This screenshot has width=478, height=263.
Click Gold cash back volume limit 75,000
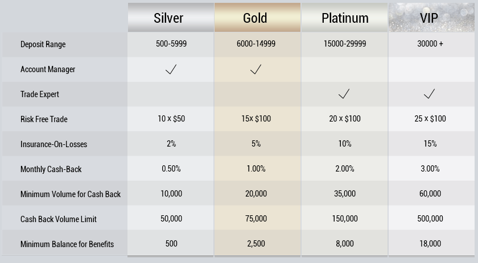point(256,219)
